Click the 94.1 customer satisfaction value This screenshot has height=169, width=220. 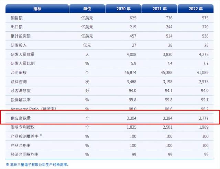(x=168, y=91)
